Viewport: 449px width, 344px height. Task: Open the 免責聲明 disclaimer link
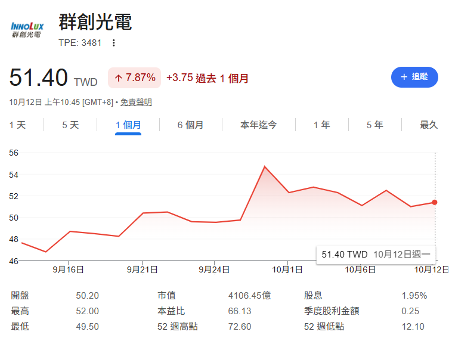point(136,102)
